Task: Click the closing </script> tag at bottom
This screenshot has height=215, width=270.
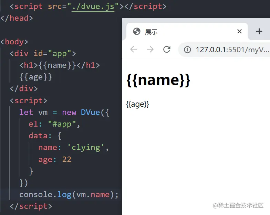Action: [x=31, y=206]
